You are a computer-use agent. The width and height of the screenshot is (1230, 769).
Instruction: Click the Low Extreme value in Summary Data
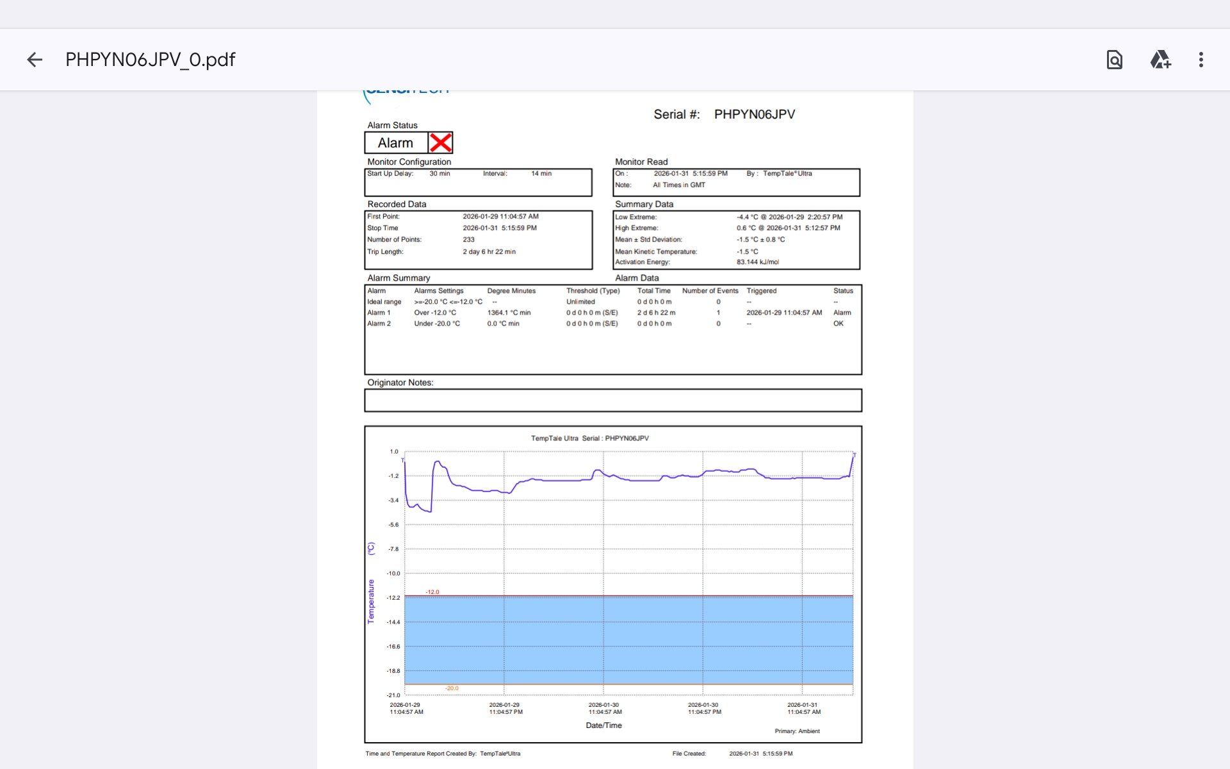(x=789, y=217)
